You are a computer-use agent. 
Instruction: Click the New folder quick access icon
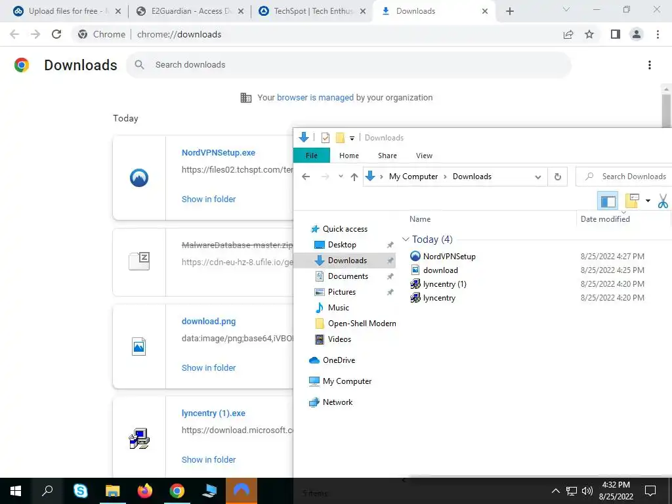340,138
